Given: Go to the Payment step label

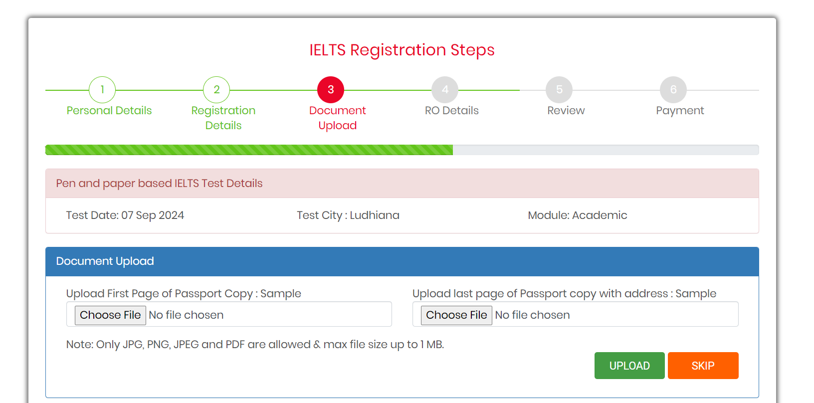Looking at the screenshot, I should [680, 111].
